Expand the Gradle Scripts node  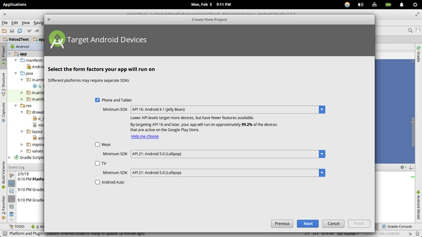[x=10, y=157]
